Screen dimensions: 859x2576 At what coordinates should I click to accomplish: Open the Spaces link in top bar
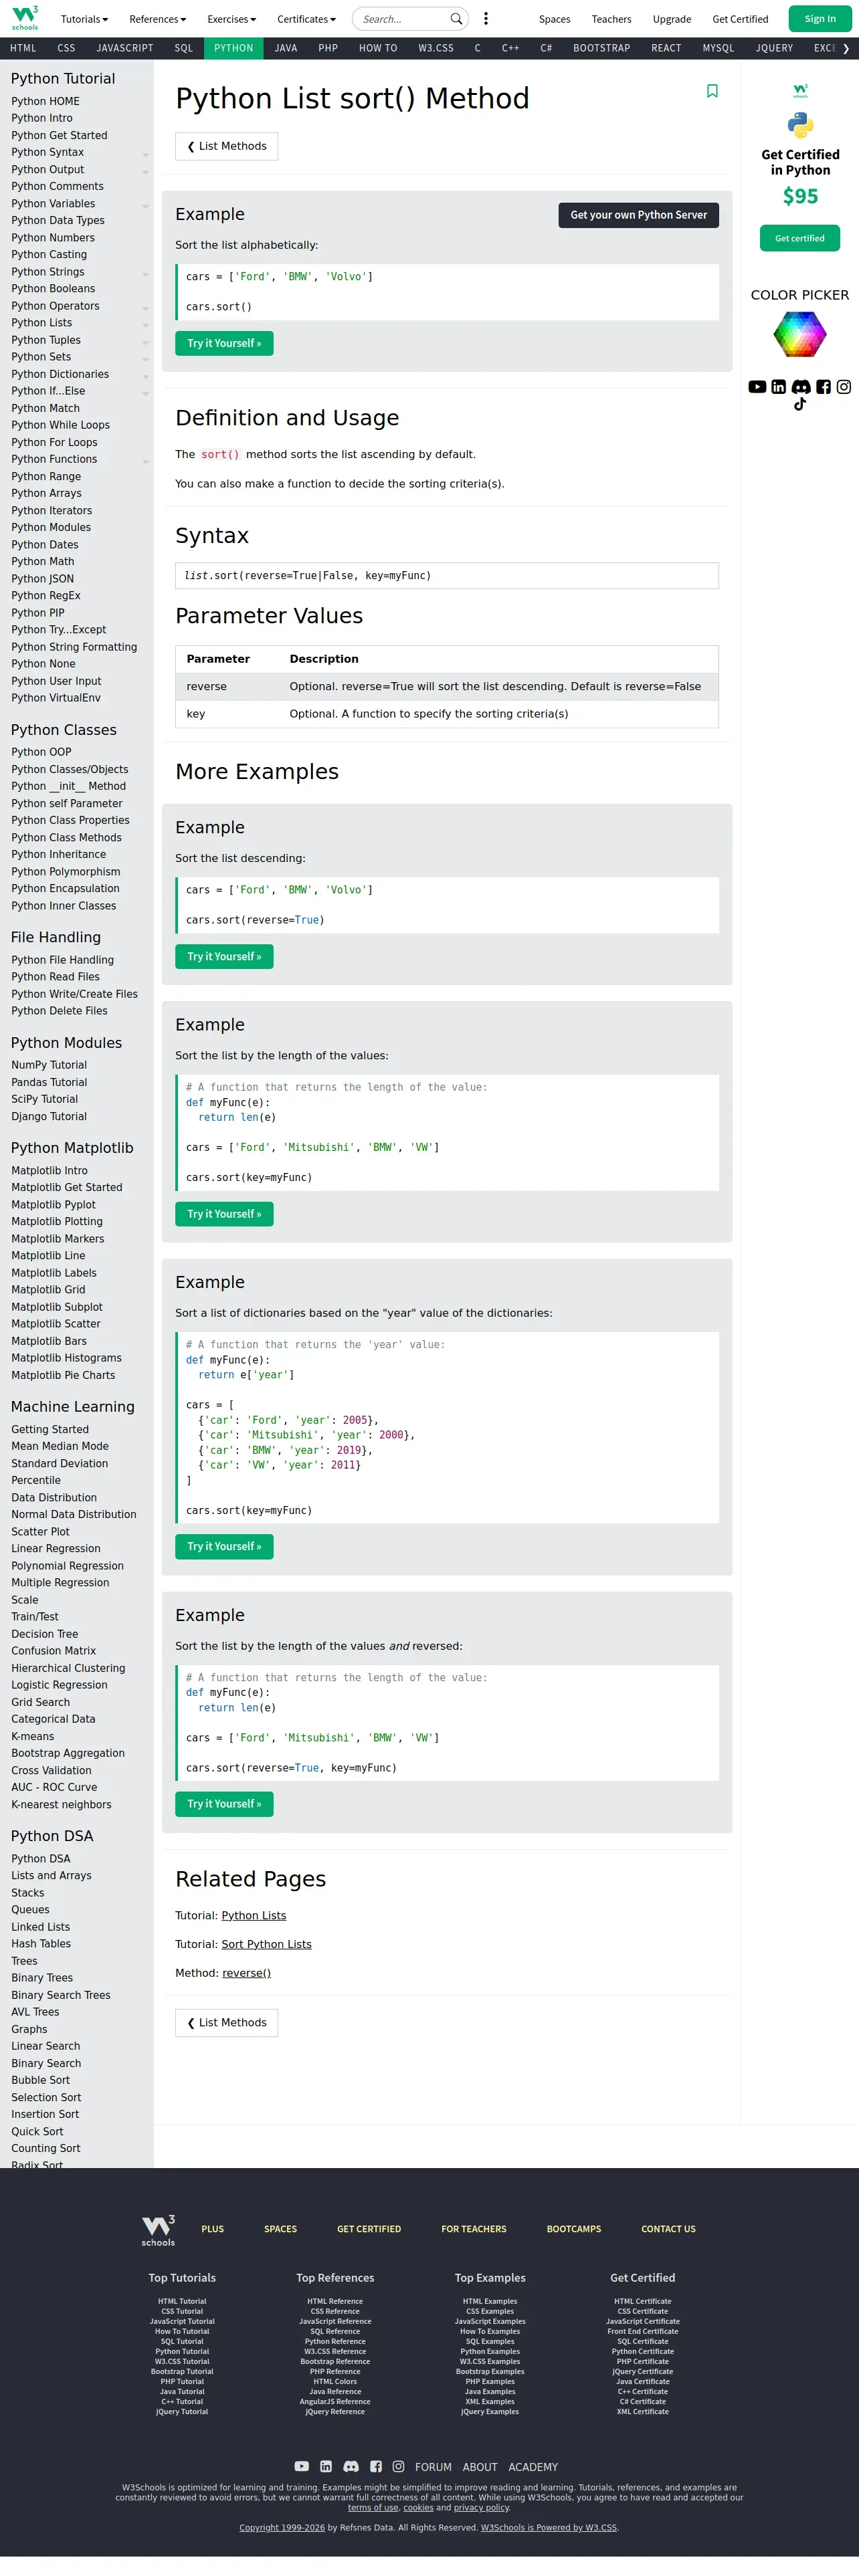pyautogui.click(x=555, y=19)
